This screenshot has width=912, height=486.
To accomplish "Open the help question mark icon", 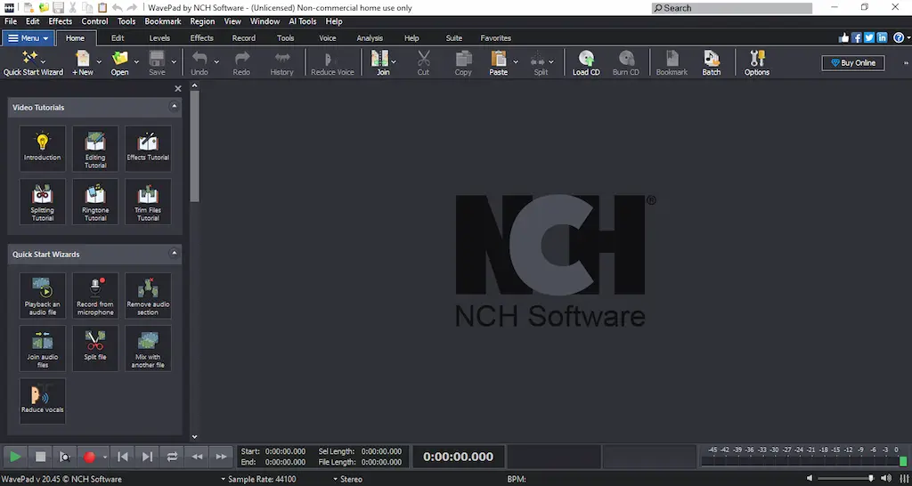I will (x=899, y=37).
